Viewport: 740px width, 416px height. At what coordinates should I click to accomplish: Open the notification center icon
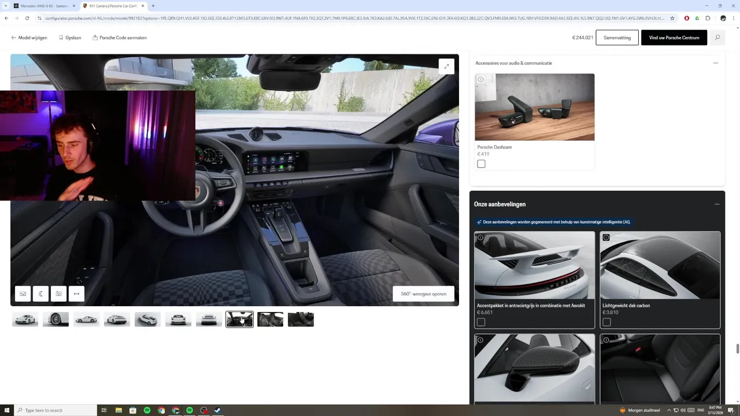[x=731, y=410]
